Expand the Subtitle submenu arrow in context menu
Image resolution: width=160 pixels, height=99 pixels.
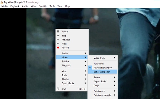(x=86, y=61)
